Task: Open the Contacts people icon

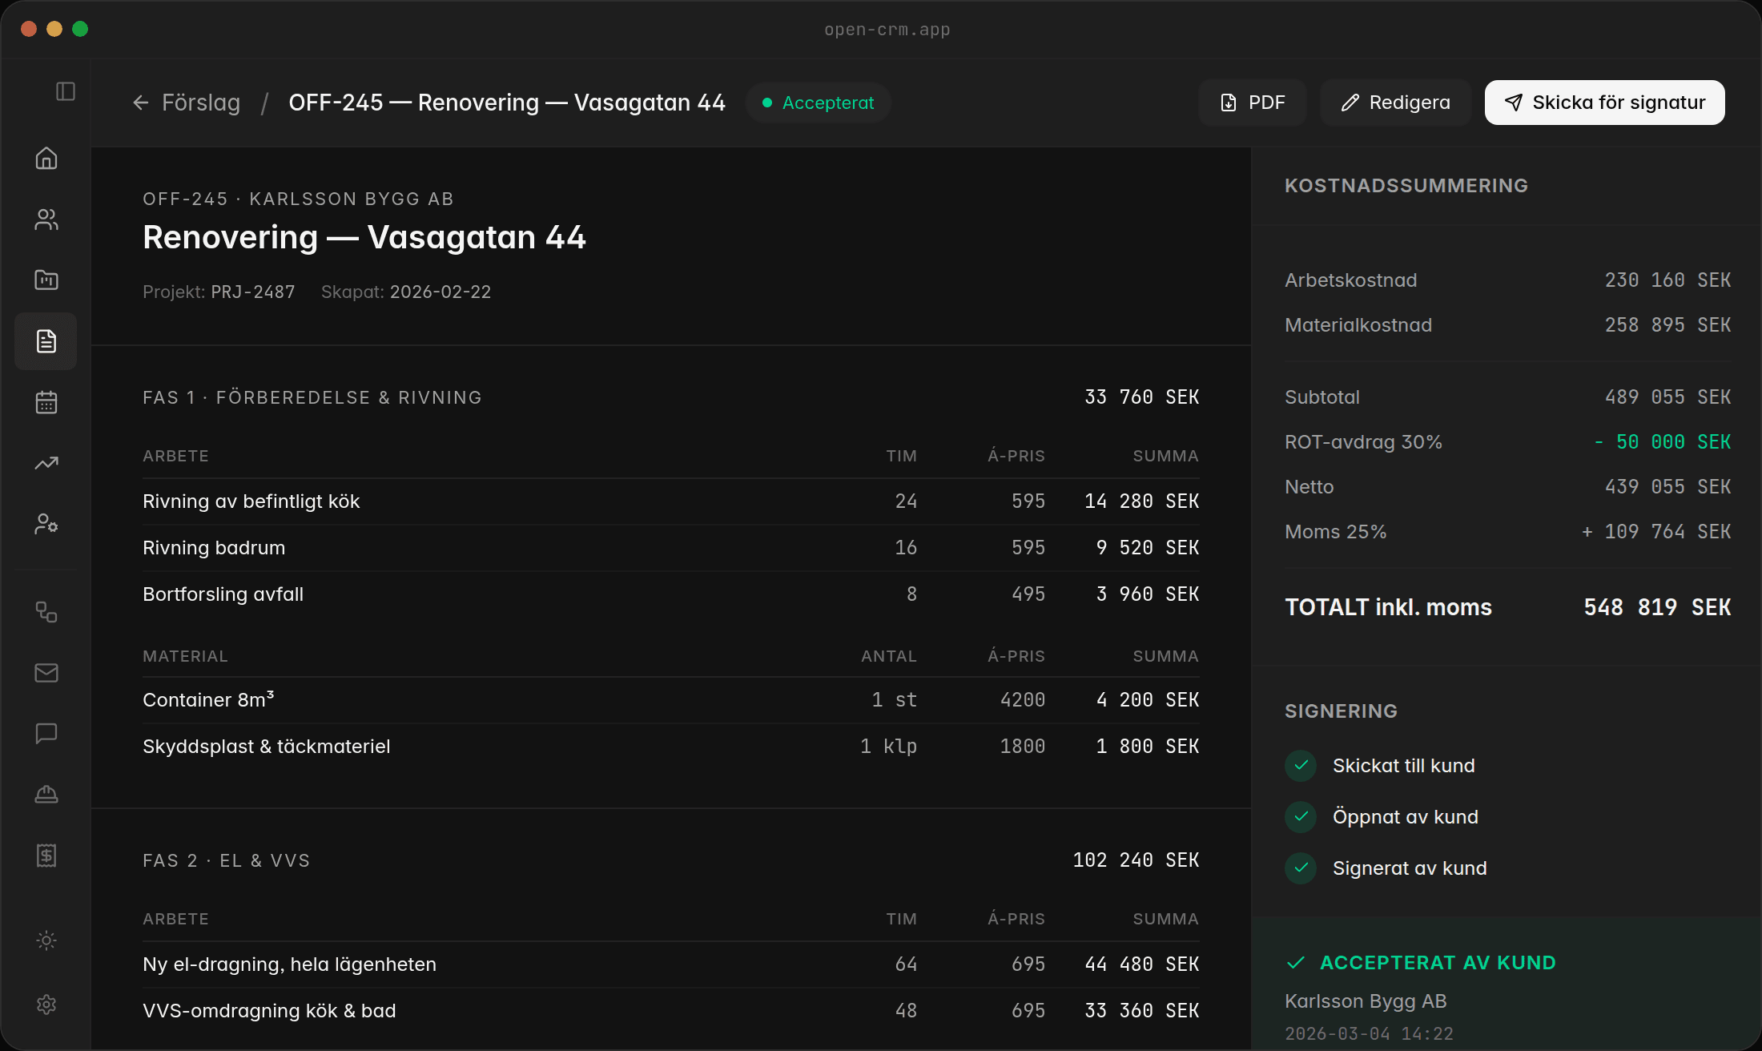Action: (x=46, y=219)
